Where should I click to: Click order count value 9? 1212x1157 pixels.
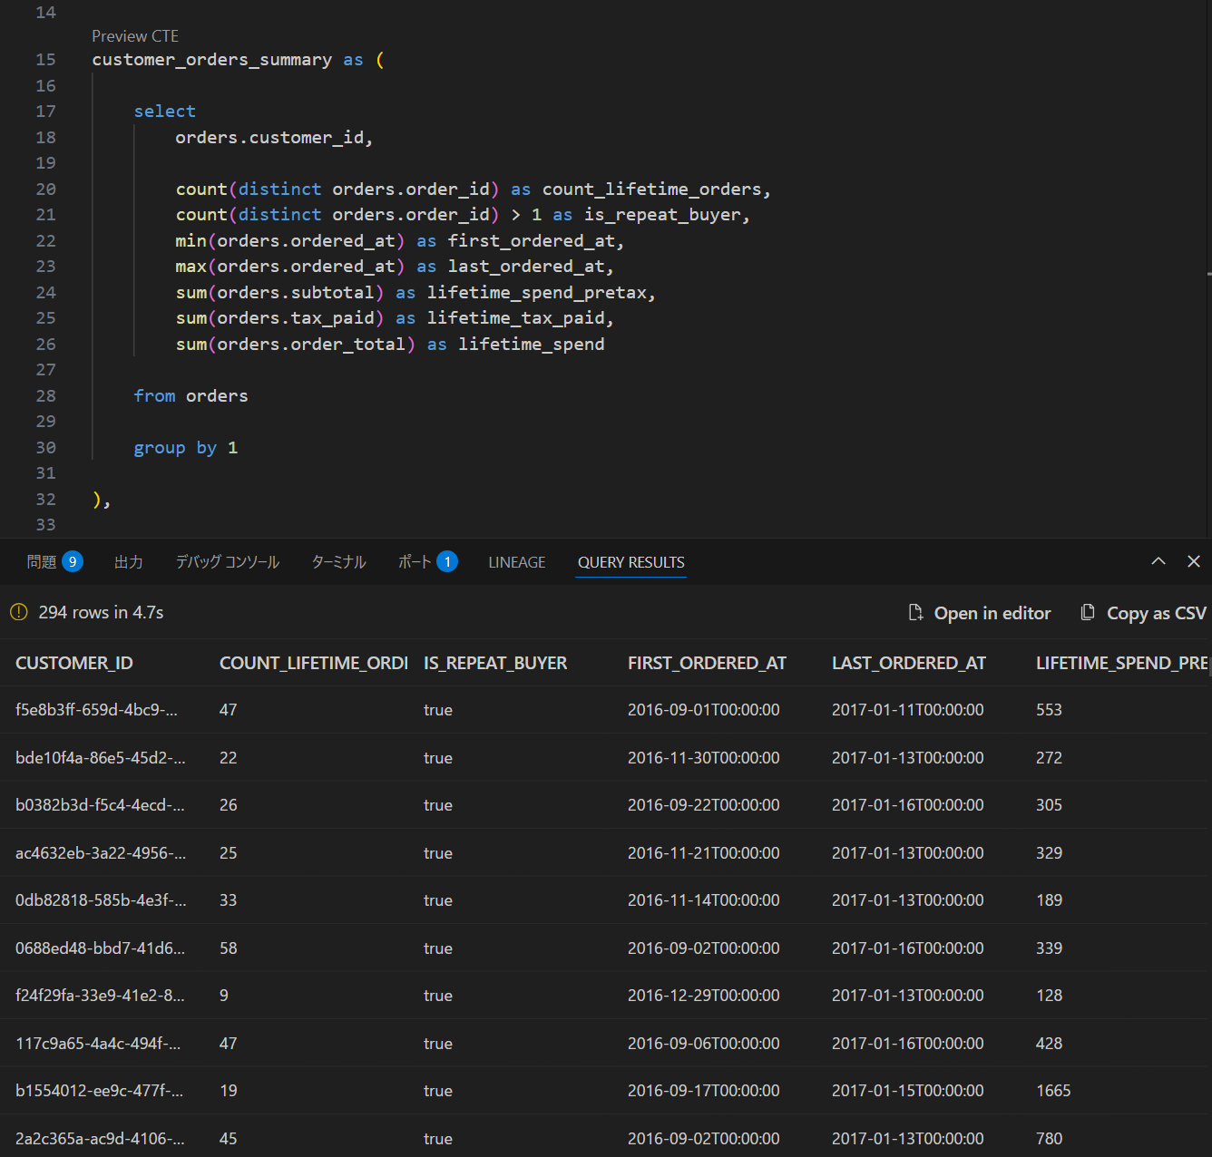click(224, 996)
